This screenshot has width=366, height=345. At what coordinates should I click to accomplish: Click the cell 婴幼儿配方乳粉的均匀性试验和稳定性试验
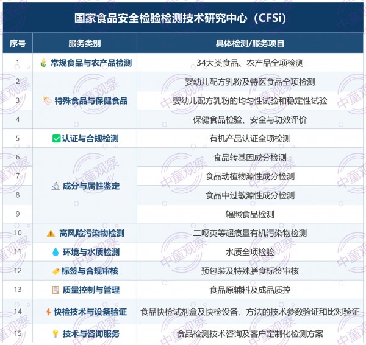point(250,100)
